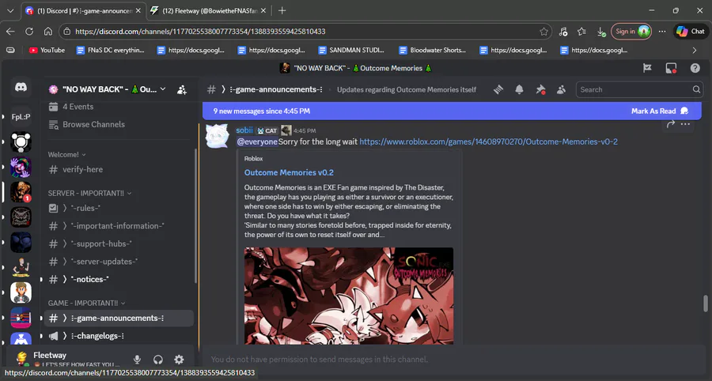This screenshot has height=381, width=712.
Task: Open SANDMAN STUDI... bookmark
Action: [351, 51]
